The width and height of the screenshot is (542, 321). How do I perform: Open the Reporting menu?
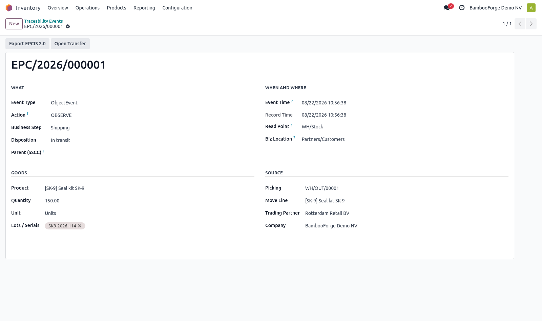[x=144, y=8]
